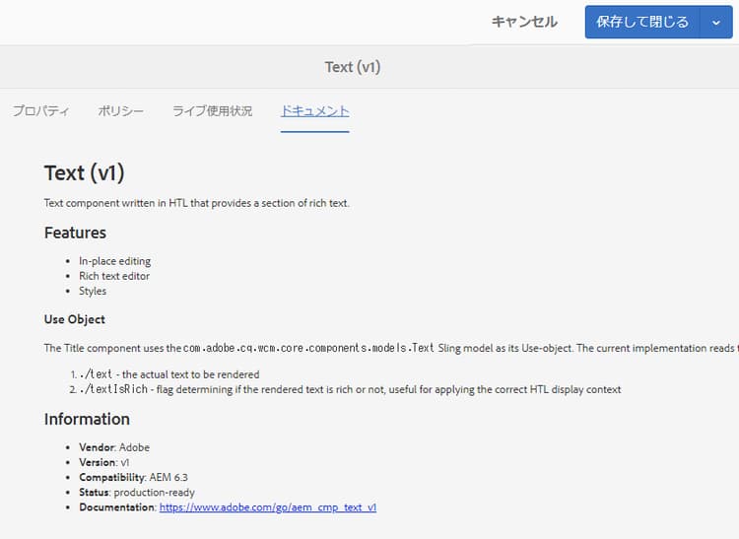This screenshot has width=739, height=539.
Task: Switch to the ライブ使用状況 tab
Action: point(213,110)
